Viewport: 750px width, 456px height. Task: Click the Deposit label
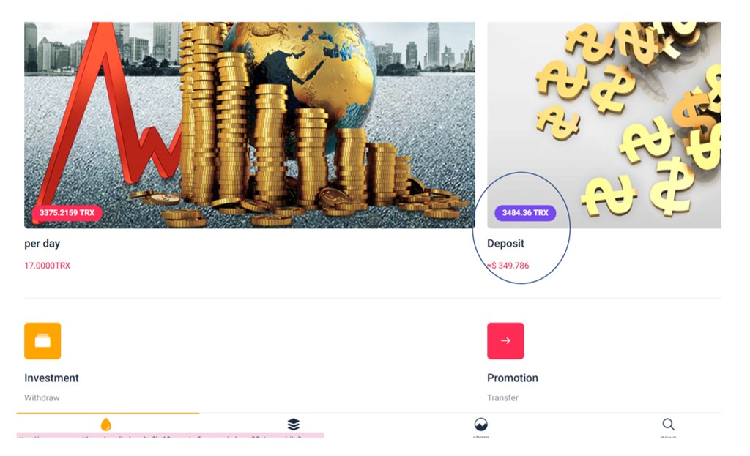[x=505, y=243]
